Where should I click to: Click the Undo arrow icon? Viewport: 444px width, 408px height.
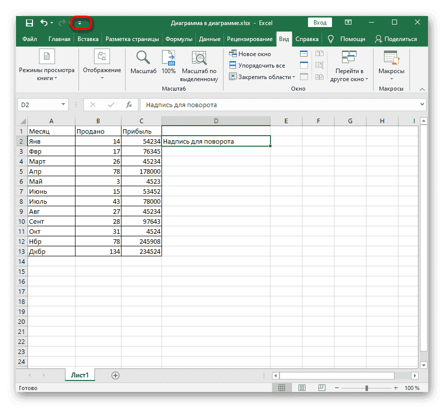pyautogui.click(x=44, y=23)
